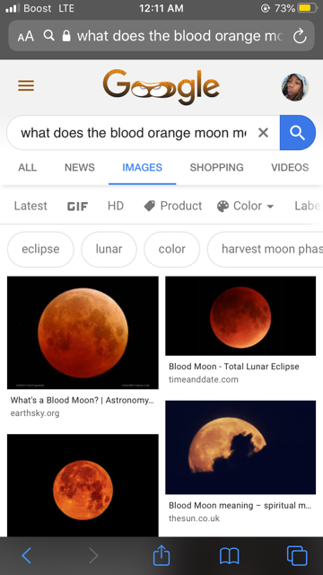
Task: Enable the HD image filter
Action: [x=116, y=206]
